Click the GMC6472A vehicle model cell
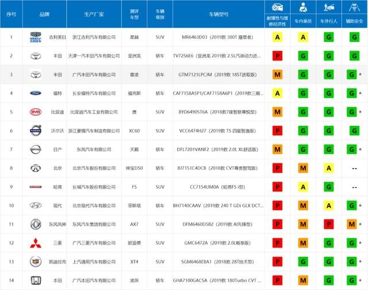The height and width of the screenshot is (290, 368). click(x=217, y=243)
